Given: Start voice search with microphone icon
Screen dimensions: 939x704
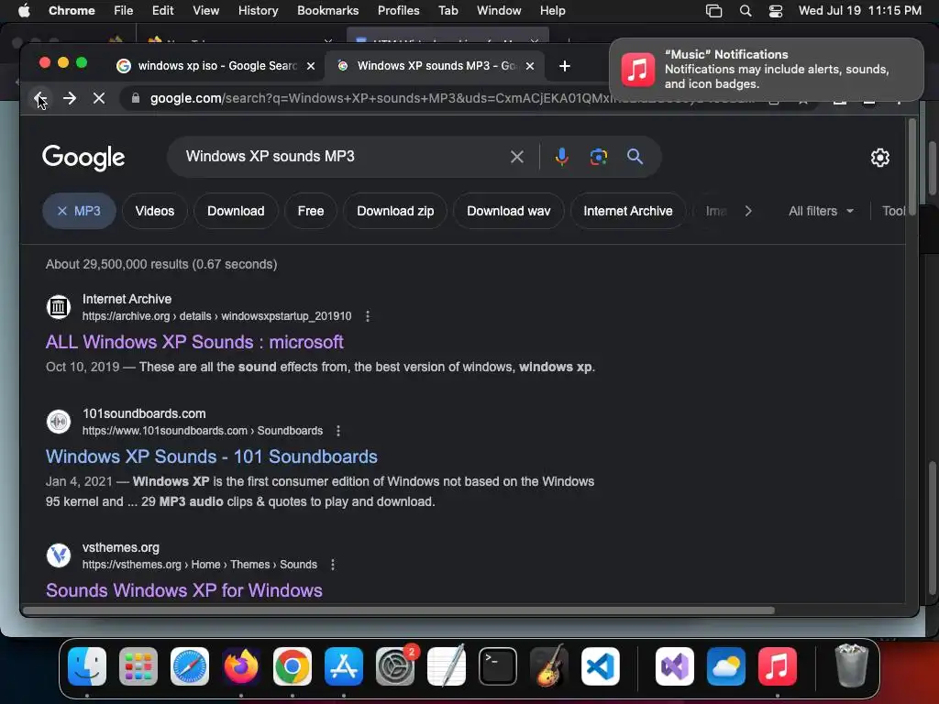Looking at the screenshot, I should 562,157.
